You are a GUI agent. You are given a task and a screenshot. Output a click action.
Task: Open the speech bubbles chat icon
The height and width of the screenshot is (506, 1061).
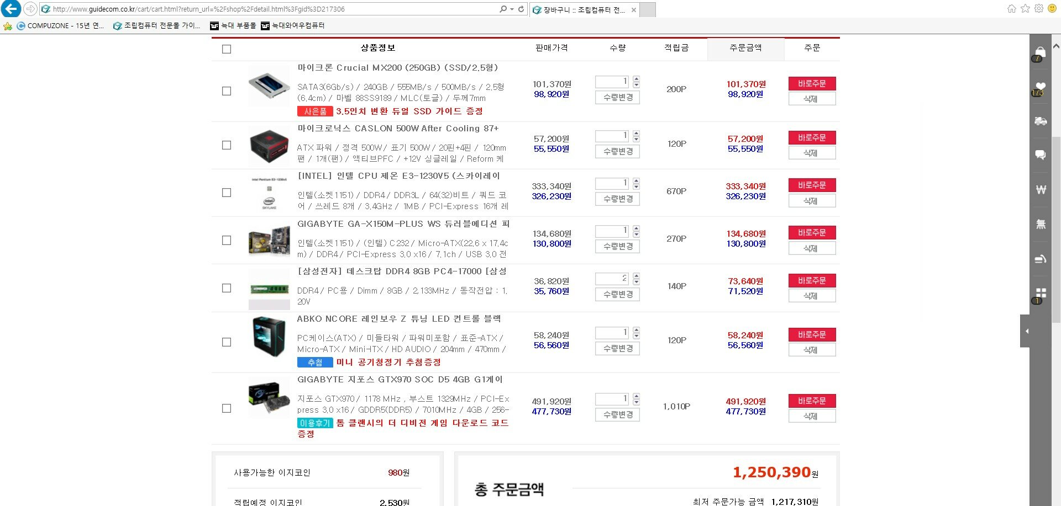pos(1040,155)
